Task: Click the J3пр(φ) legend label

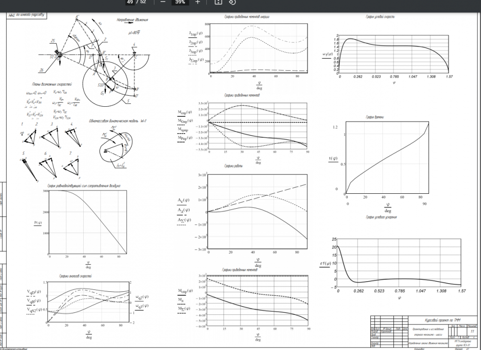Action: (195, 51)
